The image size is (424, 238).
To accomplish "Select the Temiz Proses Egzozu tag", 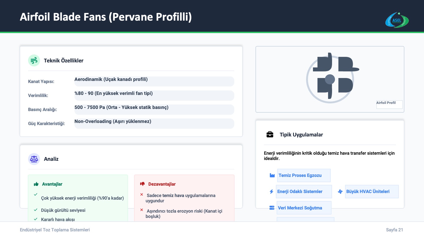I will [x=304, y=175].
